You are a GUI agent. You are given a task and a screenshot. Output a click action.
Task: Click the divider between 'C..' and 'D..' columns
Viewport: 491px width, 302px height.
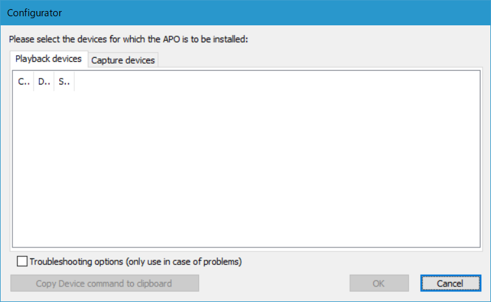[34, 82]
